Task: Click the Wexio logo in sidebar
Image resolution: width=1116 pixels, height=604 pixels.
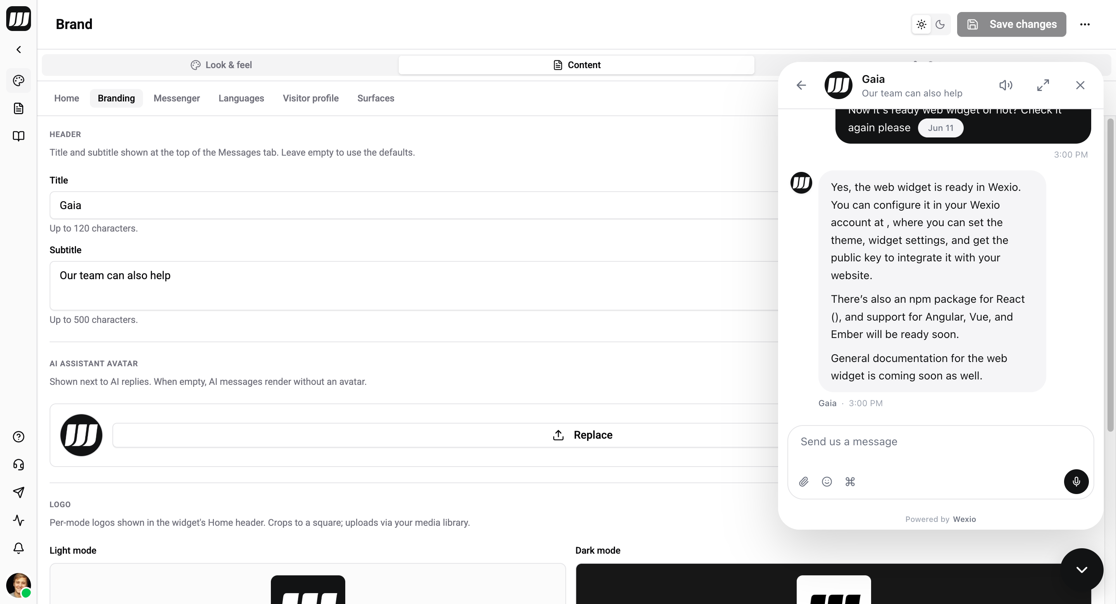Action: point(19,19)
